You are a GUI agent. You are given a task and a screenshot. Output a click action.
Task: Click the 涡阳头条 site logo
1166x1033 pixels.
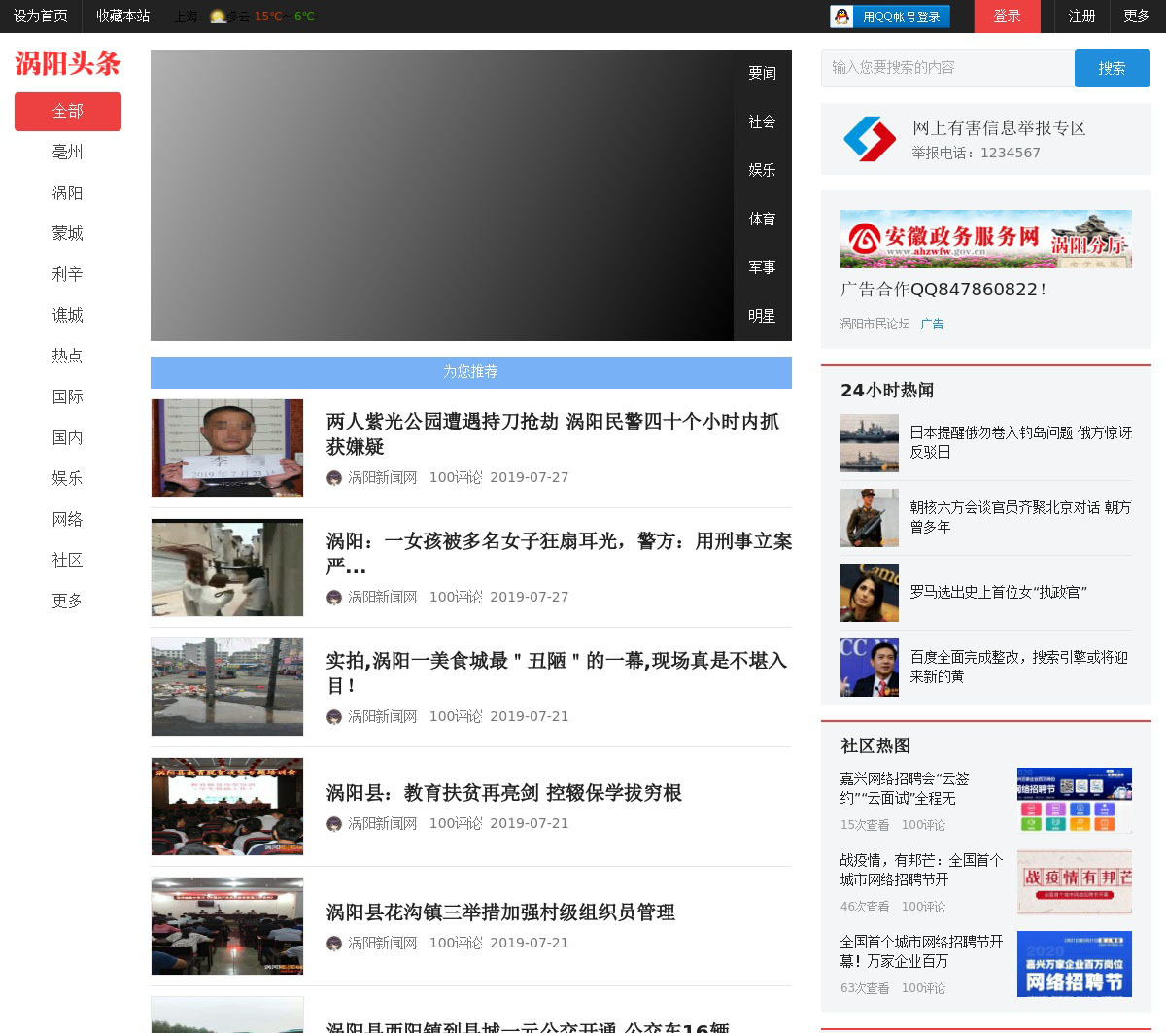pos(68,64)
